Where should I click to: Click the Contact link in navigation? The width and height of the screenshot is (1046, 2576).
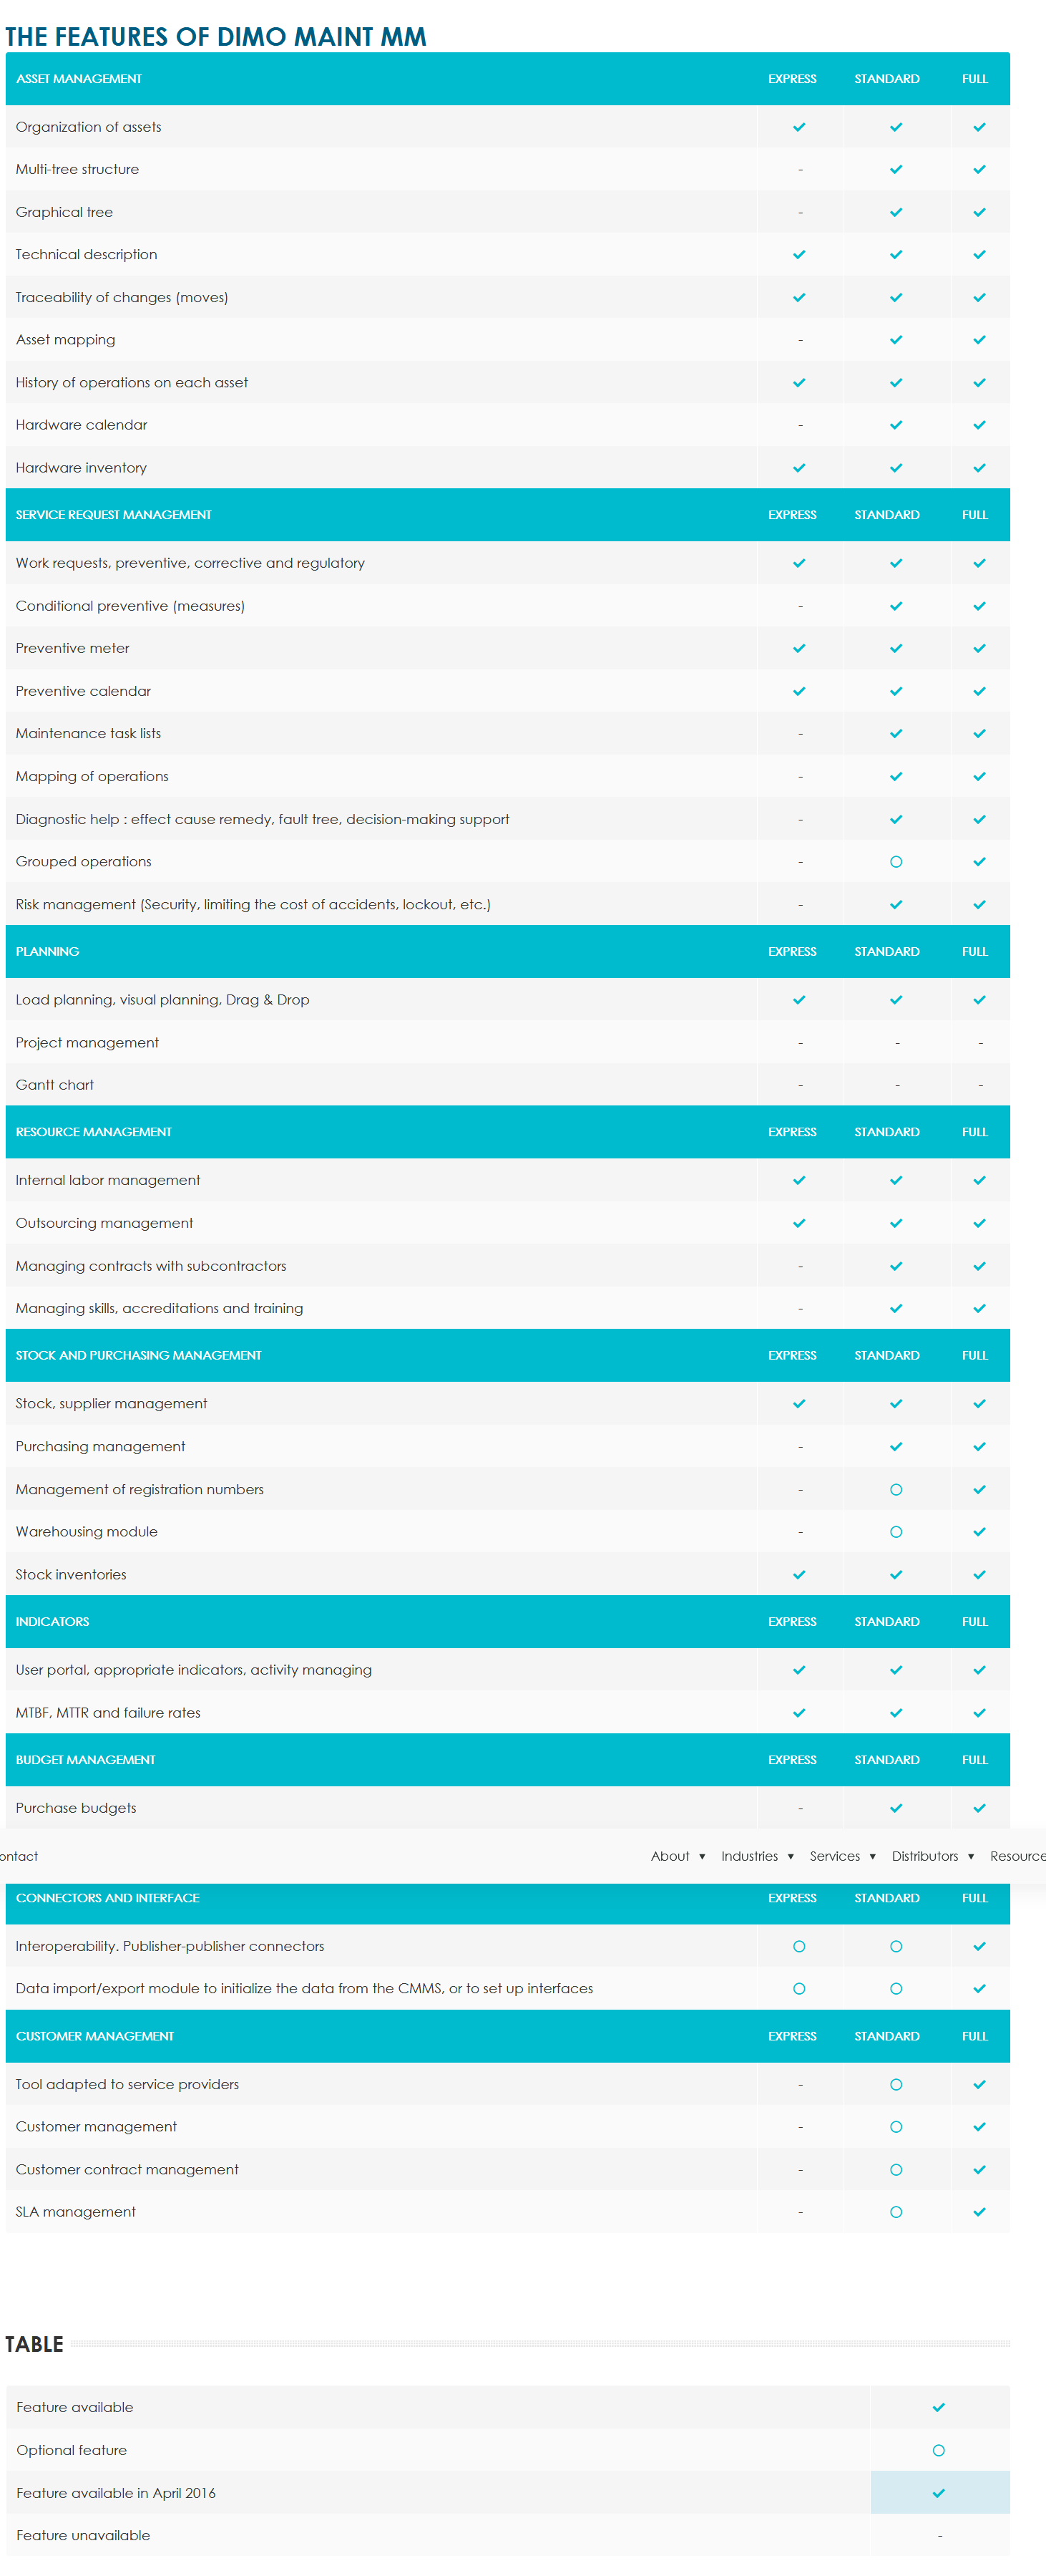click(x=19, y=1856)
